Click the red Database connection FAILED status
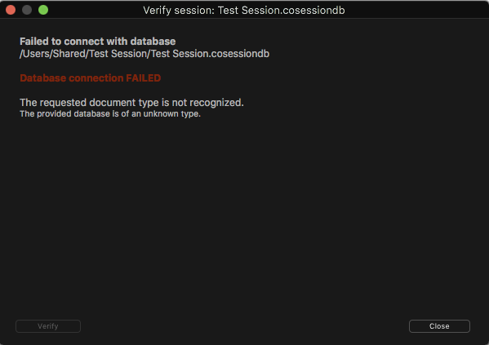This screenshot has width=489, height=345. click(90, 78)
